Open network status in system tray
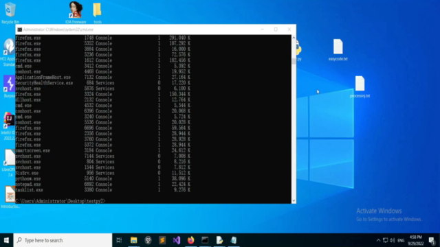Screen dimensions: 440x247 point(385,240)
